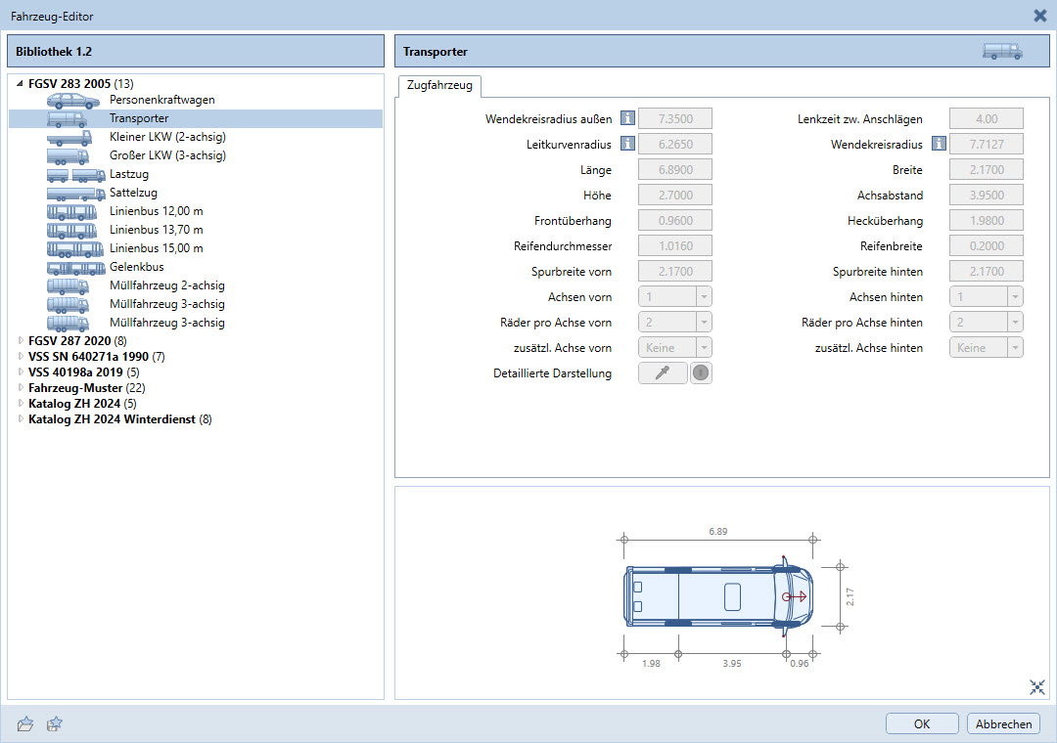Click the save library disk icon

[56, 723]
